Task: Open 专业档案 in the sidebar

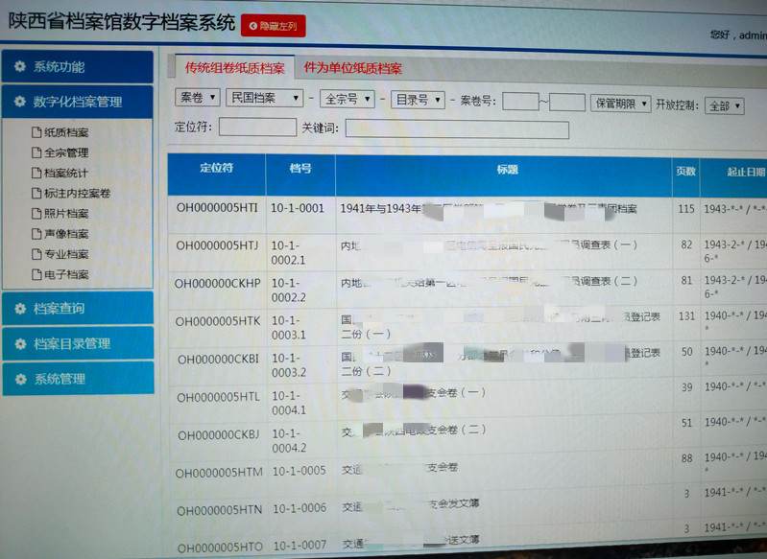Action: (66, 254)
